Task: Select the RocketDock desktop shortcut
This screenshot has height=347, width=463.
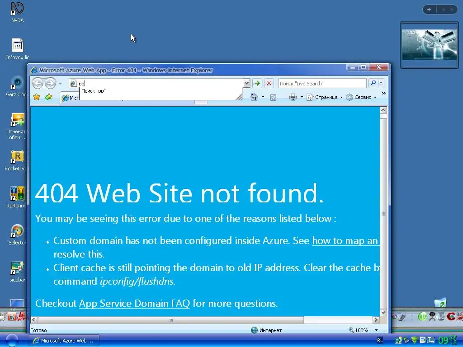Action: (x=17, y=161)
